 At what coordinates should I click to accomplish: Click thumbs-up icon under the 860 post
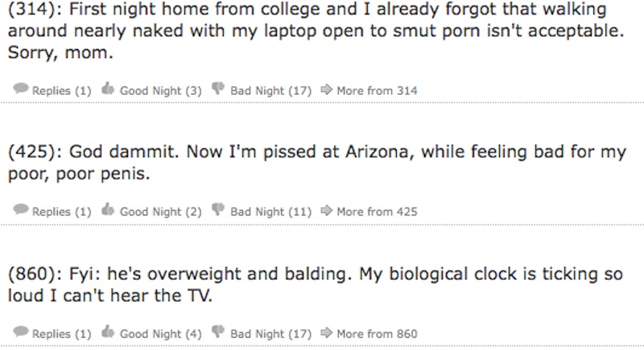[109, 333]
